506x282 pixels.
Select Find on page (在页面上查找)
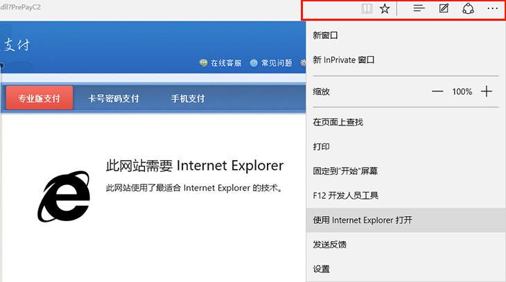pyautogui.click(x=405, y=122)
